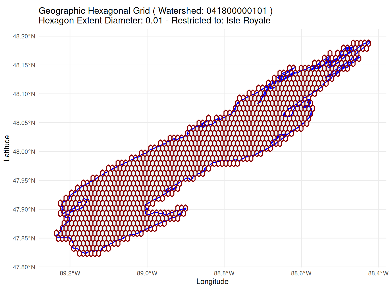The image size is (390, 293).
Task: Click the 48.10°N latitude tick label
Action: (24, 94)
